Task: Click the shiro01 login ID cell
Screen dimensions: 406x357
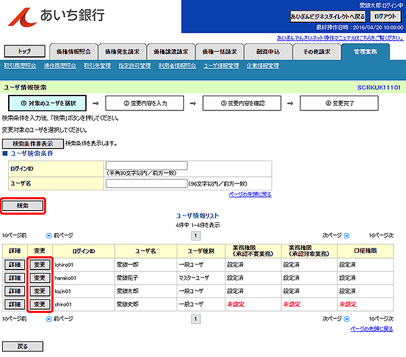Action: (84, 304)
